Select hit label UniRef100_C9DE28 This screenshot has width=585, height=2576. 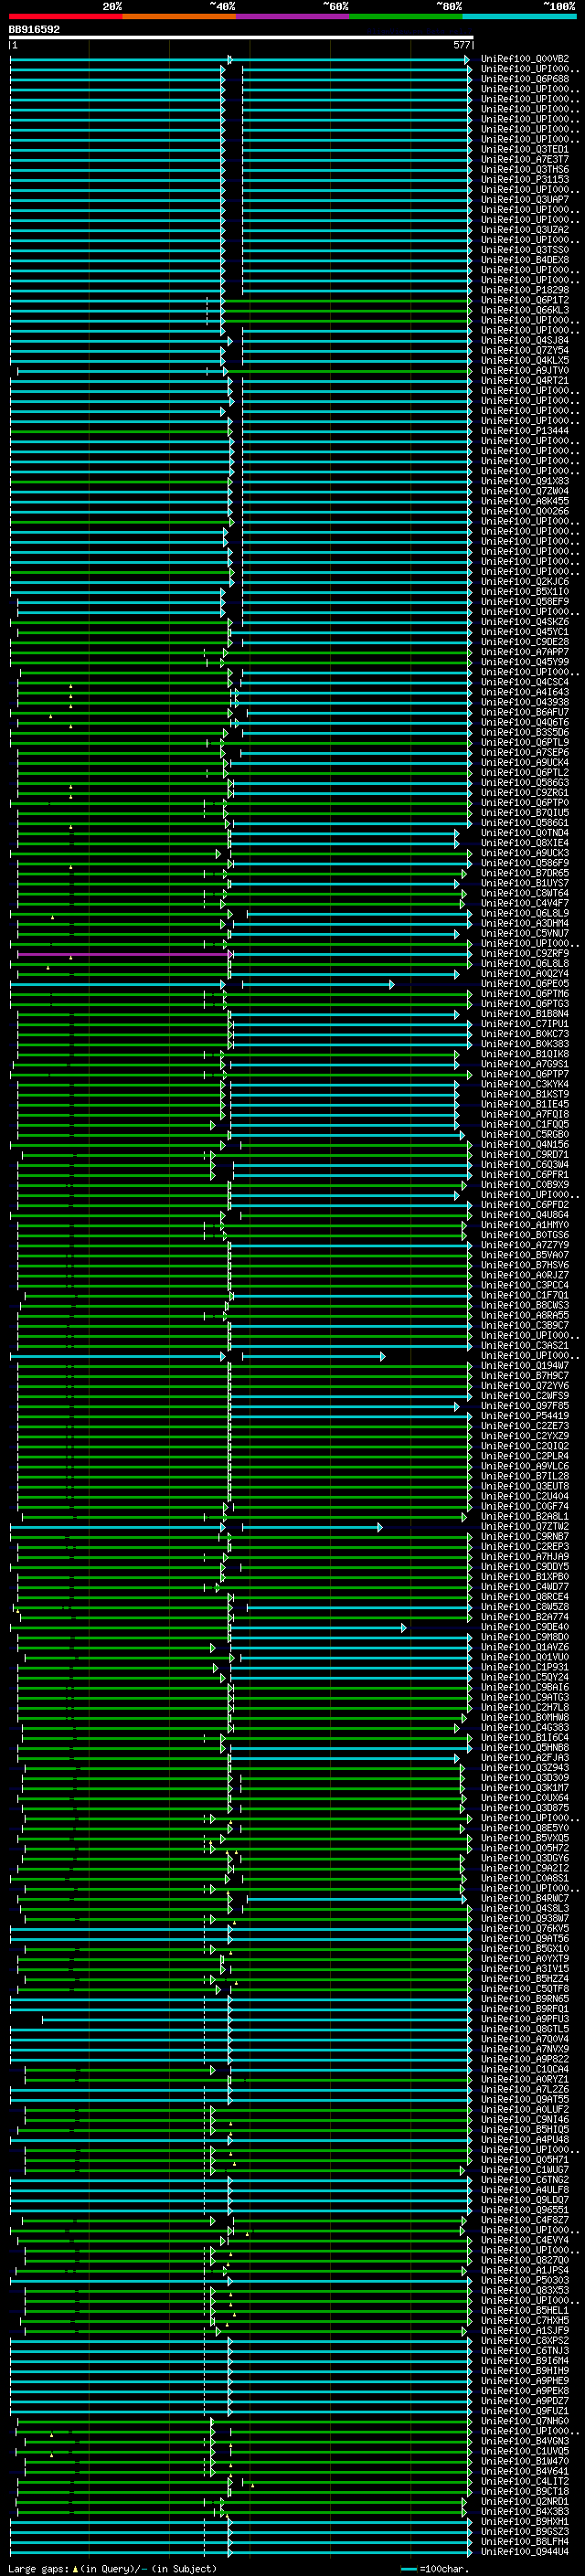tap(525, 642)
